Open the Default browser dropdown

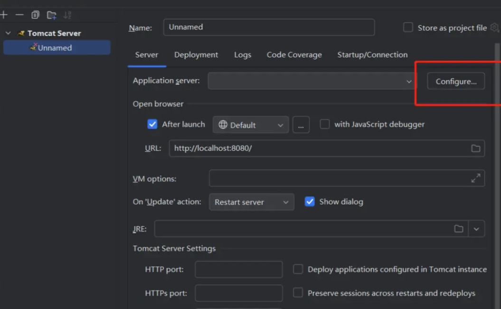pyautogui.click(x=251, y=125)
